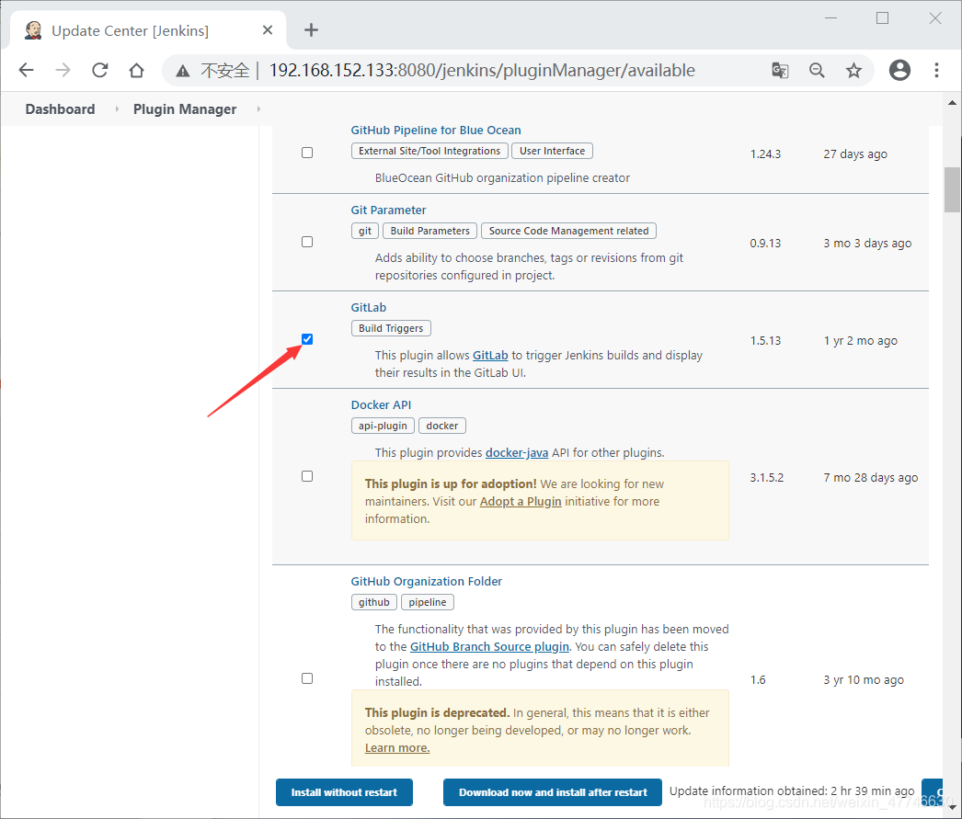Expand the arrow after Dashboard breadcrumb
The image size is (962, 819).
[117, 109]
